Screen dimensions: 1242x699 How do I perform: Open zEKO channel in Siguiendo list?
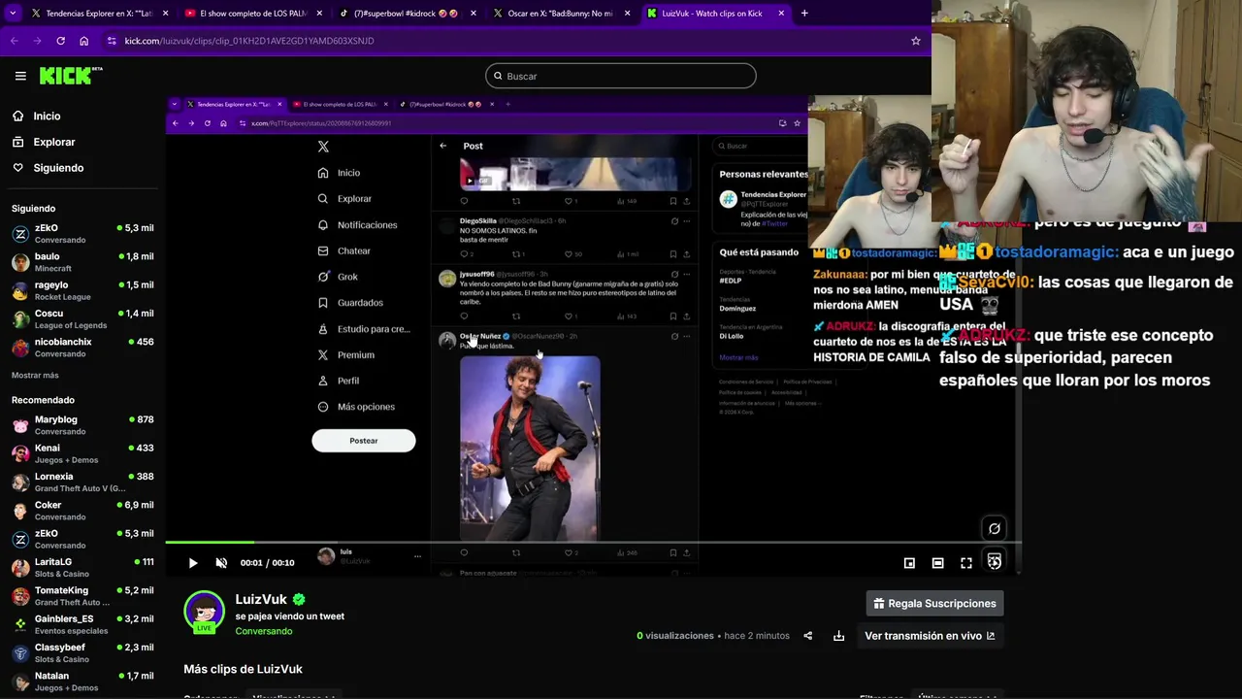pos(82,234)
